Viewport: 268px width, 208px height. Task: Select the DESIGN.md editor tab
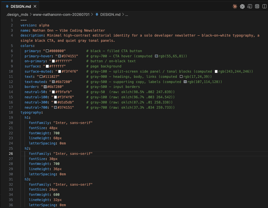click(x=21, y=6)
